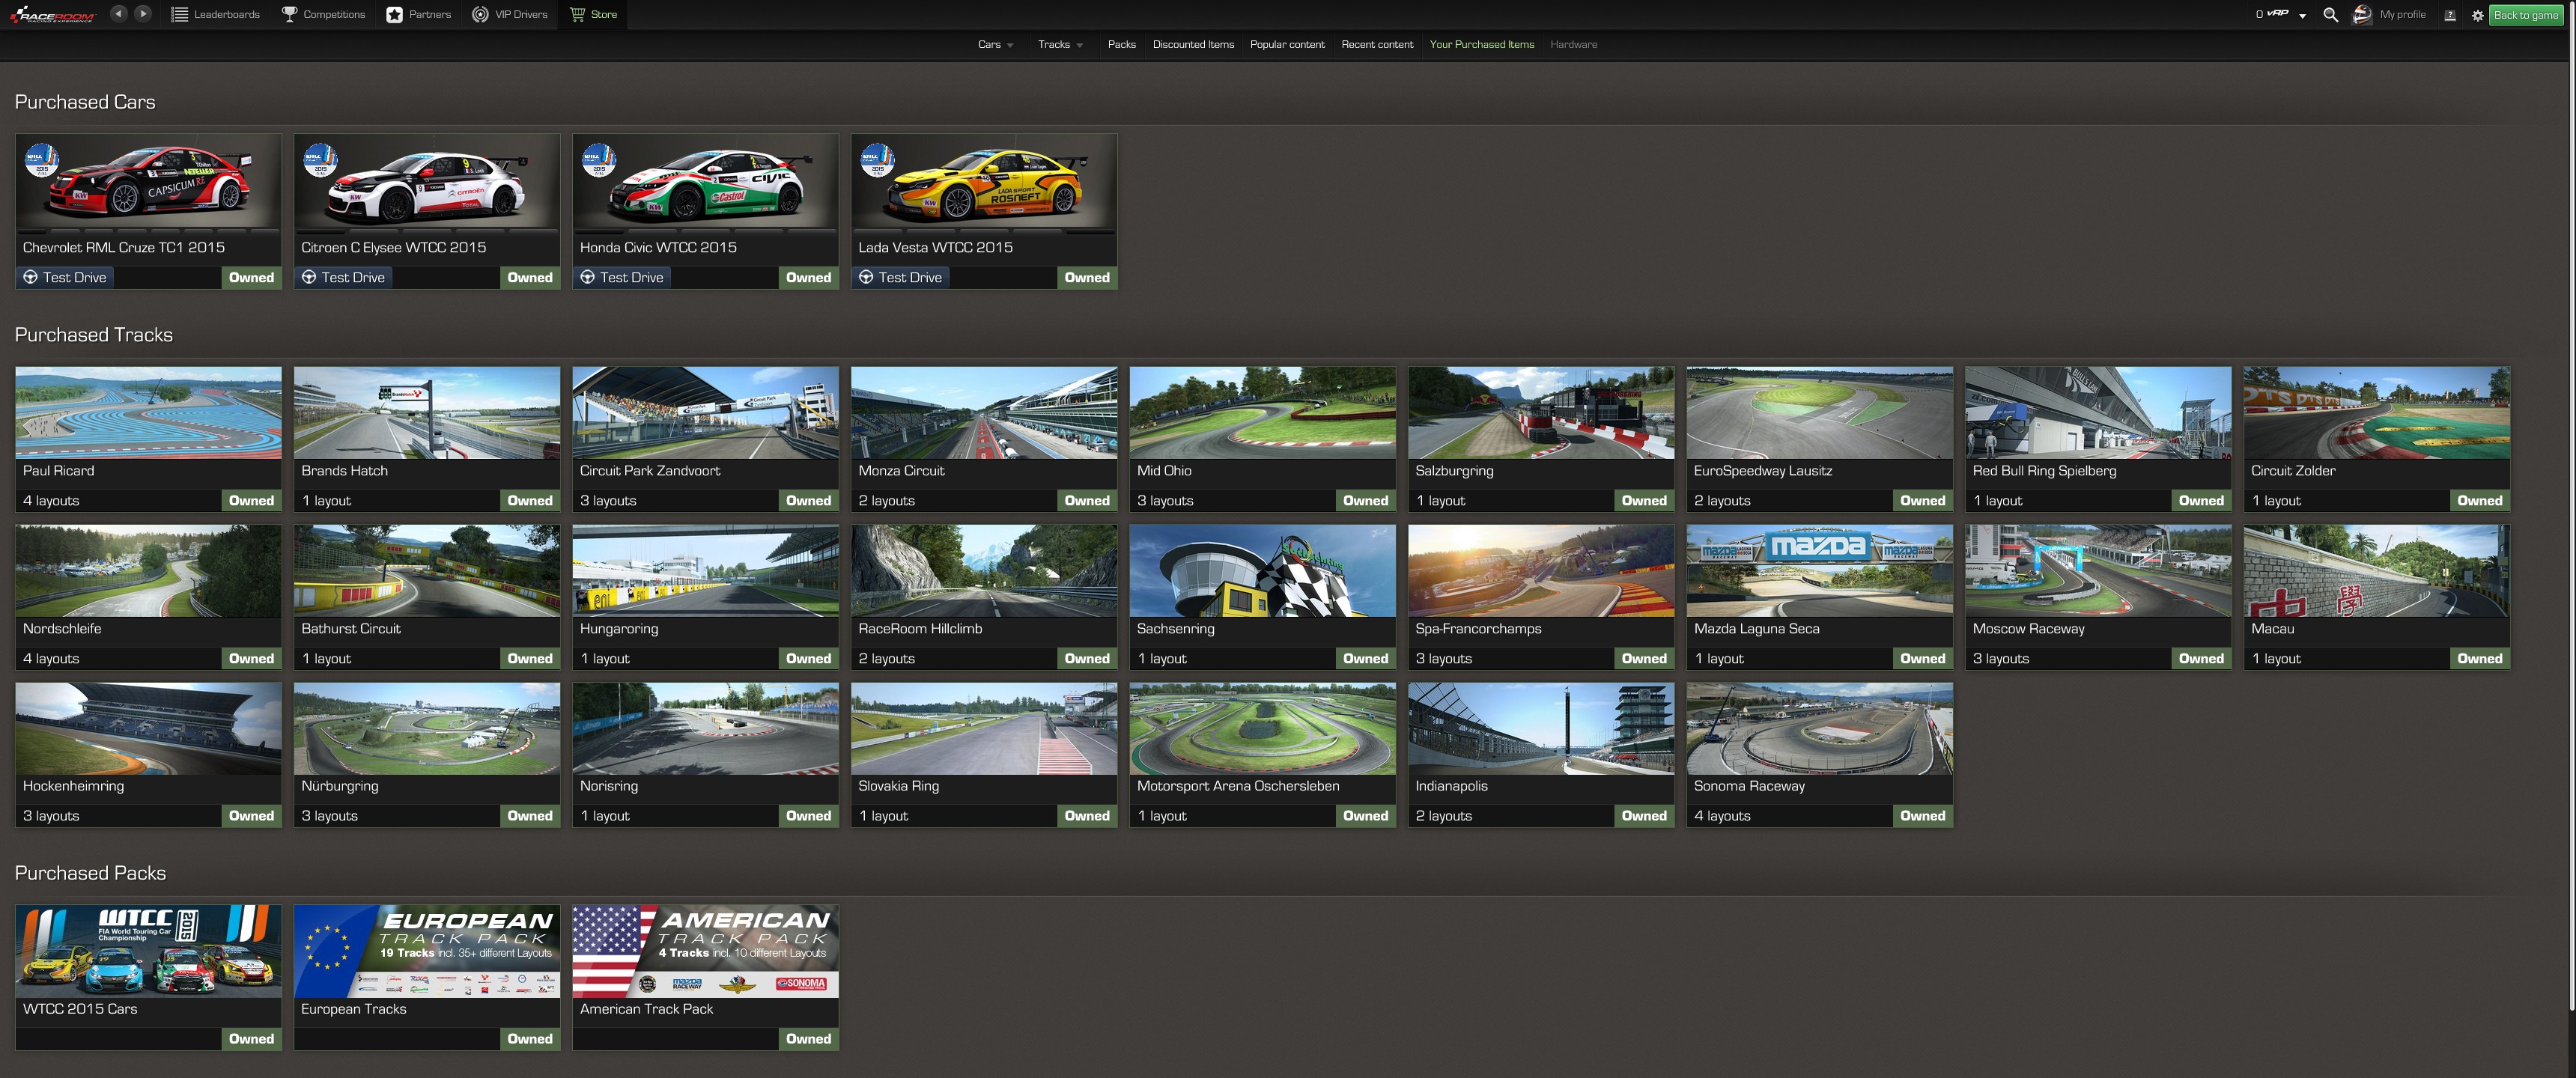
Task: Expand the Cars submenu
Action: [996, 44]
